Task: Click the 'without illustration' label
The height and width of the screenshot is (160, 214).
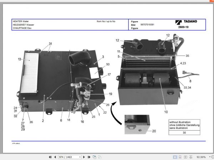Action: (x=180, y=122)
